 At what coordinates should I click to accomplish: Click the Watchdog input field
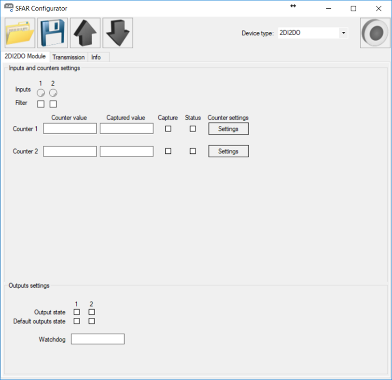click(x=98, y=339)
